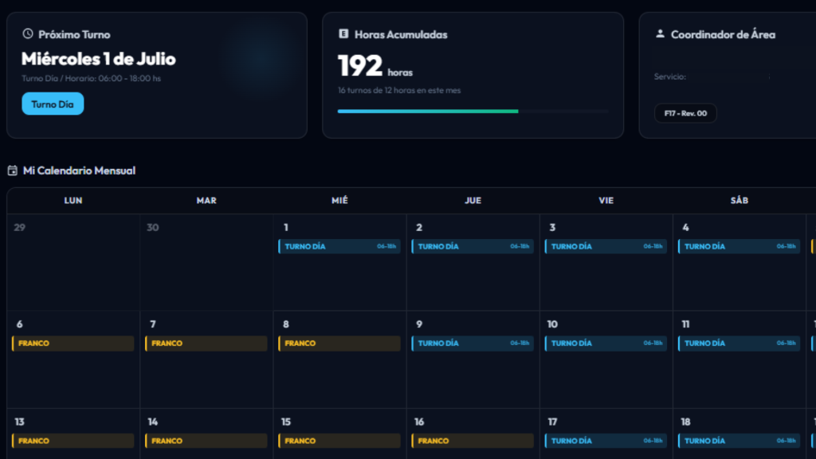Click the Coordinador de Área heading

pos(723,34)
